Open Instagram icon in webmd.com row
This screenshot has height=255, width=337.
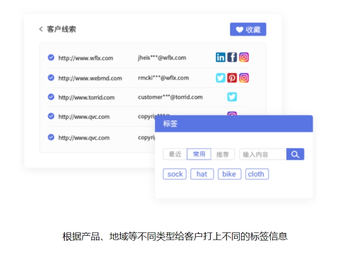pyautogui.click(x=244, y=78)
